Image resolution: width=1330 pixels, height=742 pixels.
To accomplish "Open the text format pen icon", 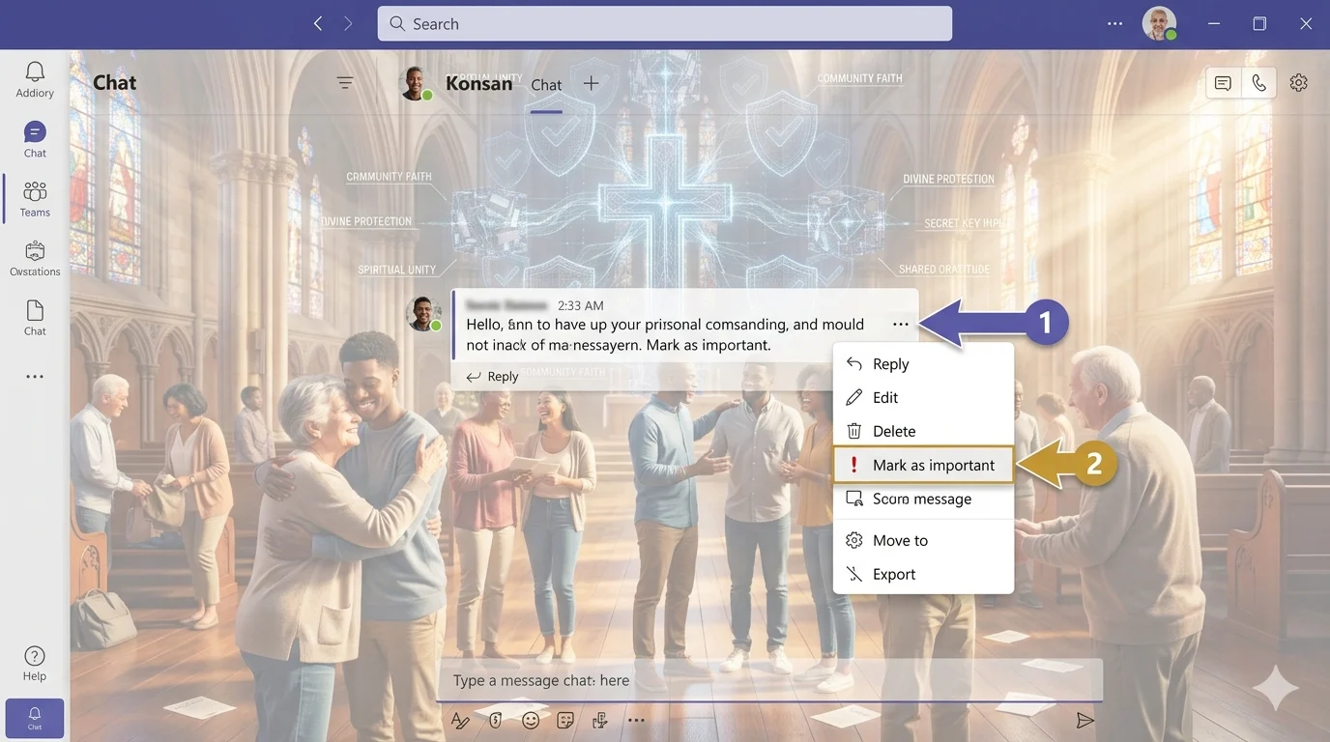I will 461,721.
